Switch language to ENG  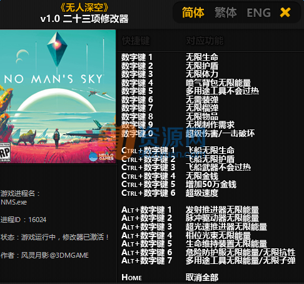(258, 13)
